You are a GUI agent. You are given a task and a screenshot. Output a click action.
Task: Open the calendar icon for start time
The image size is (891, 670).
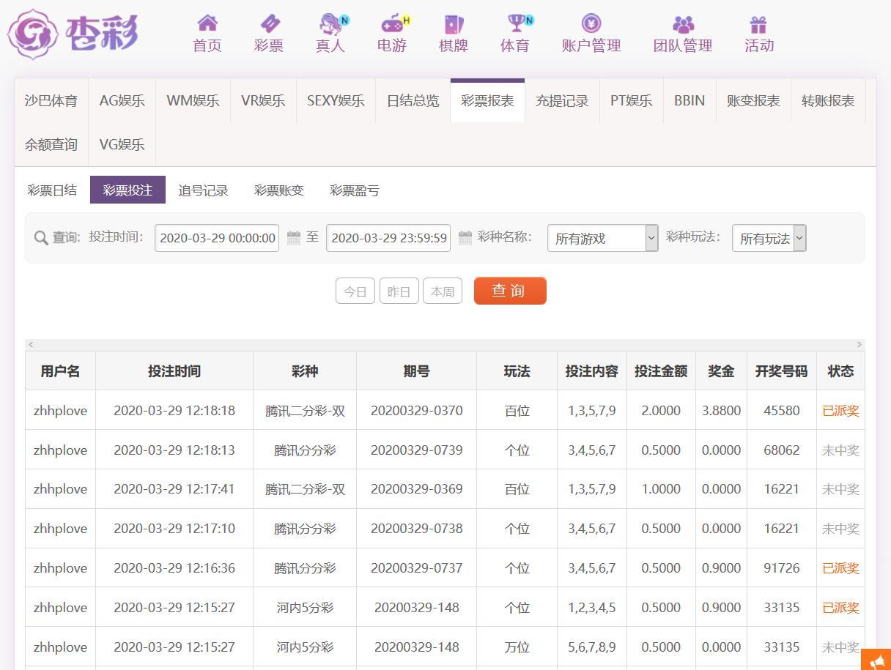coord(294,237)
